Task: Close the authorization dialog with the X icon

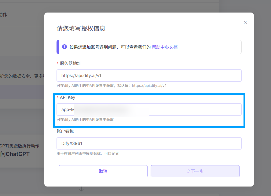Action: pos(245,22)
